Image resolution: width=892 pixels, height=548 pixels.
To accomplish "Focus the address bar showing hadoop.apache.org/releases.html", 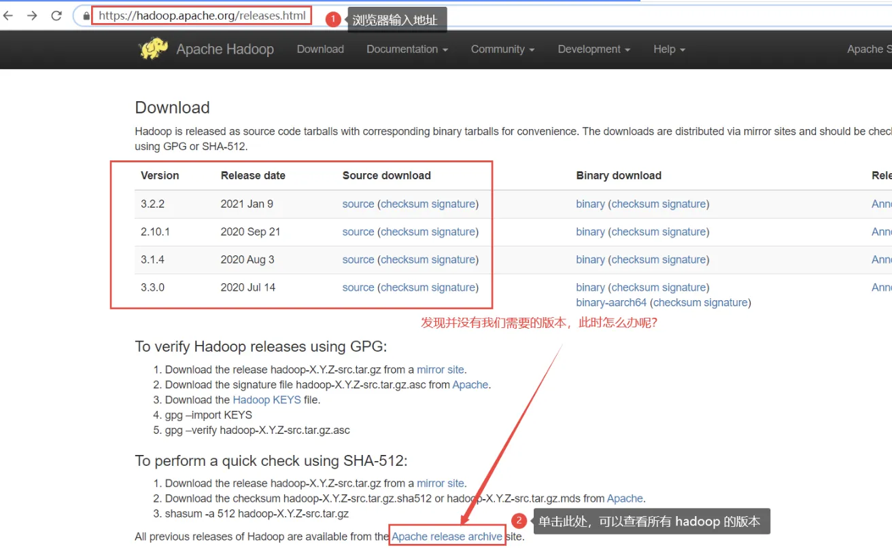I will [201, 16].
